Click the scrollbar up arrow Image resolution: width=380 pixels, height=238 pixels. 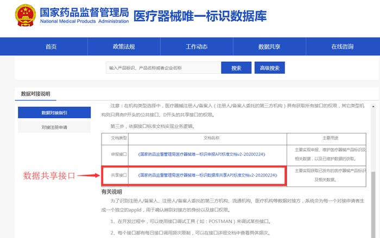(x=373, y=107)
